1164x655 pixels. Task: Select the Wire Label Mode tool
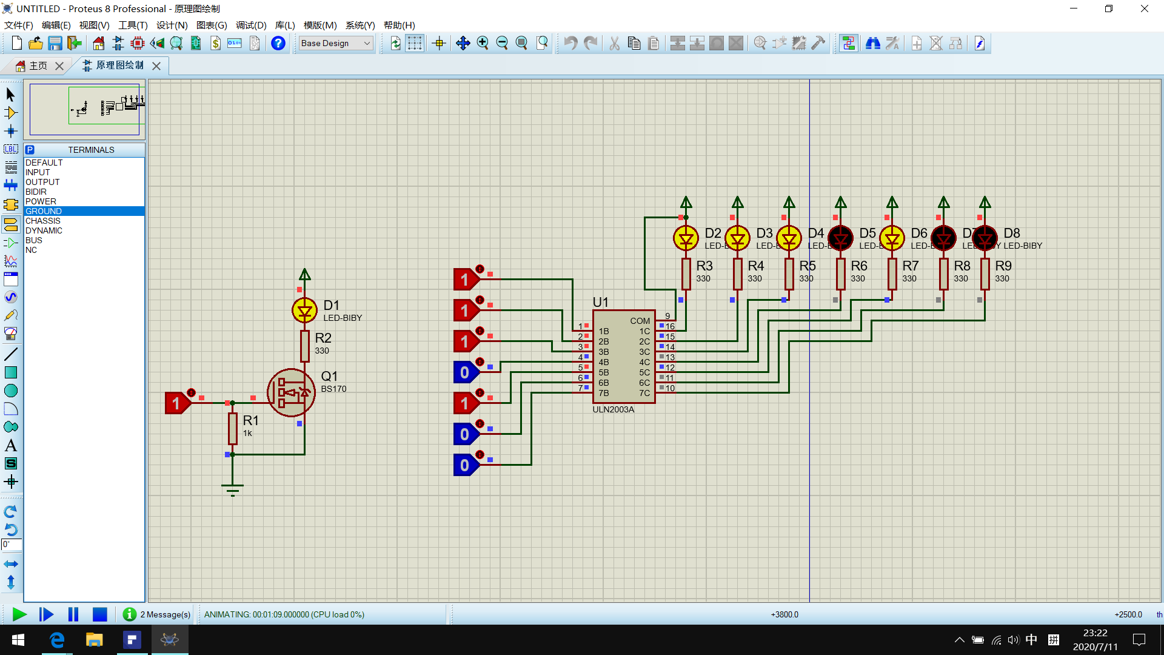click(10, 149)
